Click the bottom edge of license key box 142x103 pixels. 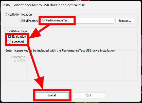[75, 78]
